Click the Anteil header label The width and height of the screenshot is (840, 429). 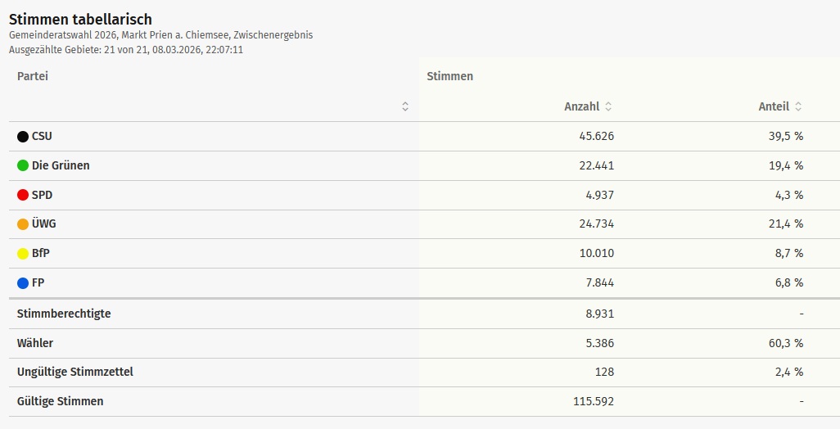(774, 106)
